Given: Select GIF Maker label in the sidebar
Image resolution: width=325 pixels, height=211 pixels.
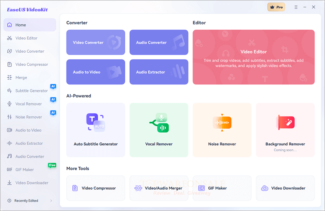Looking at the screenshot, I should point(24,170).
